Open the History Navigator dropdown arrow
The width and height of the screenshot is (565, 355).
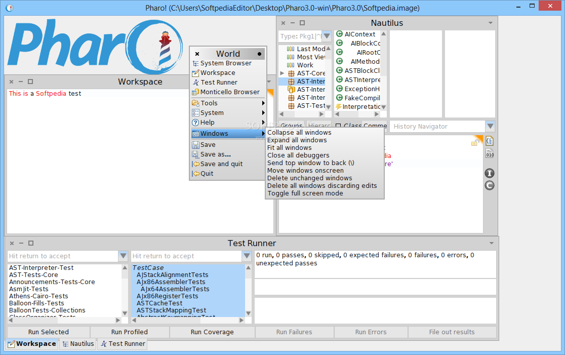point(490,126)
